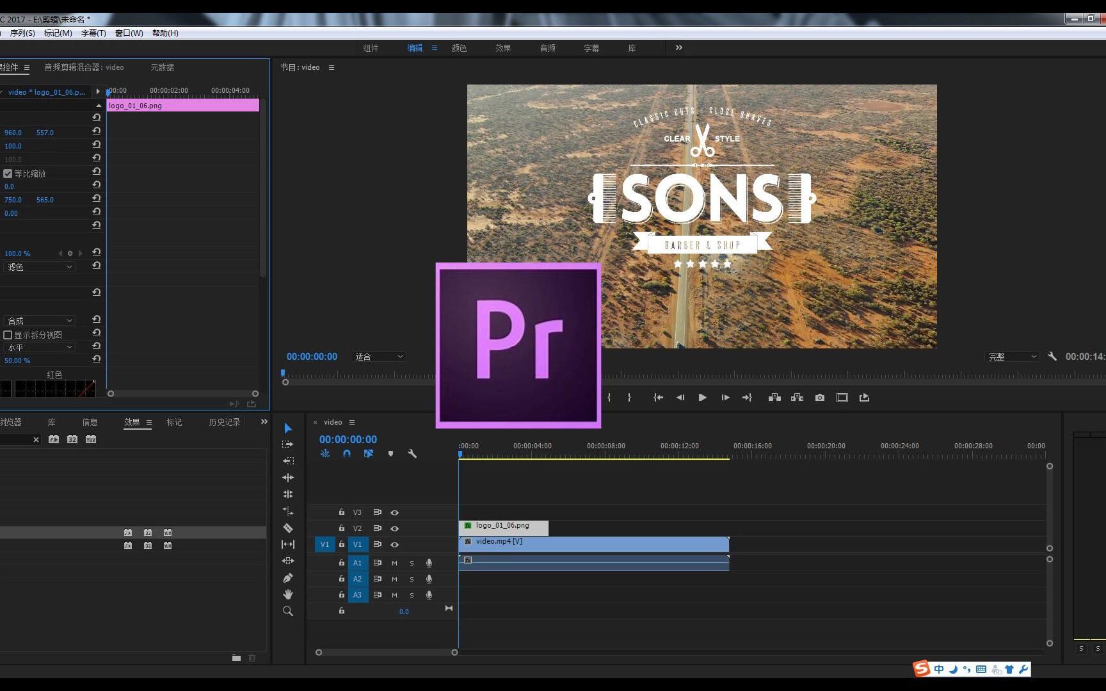The width and height of the screenshot is (1106, 691).
Task: Switch to Audio workspace tab
Action: pyautogui.click(x=547, y=48)
